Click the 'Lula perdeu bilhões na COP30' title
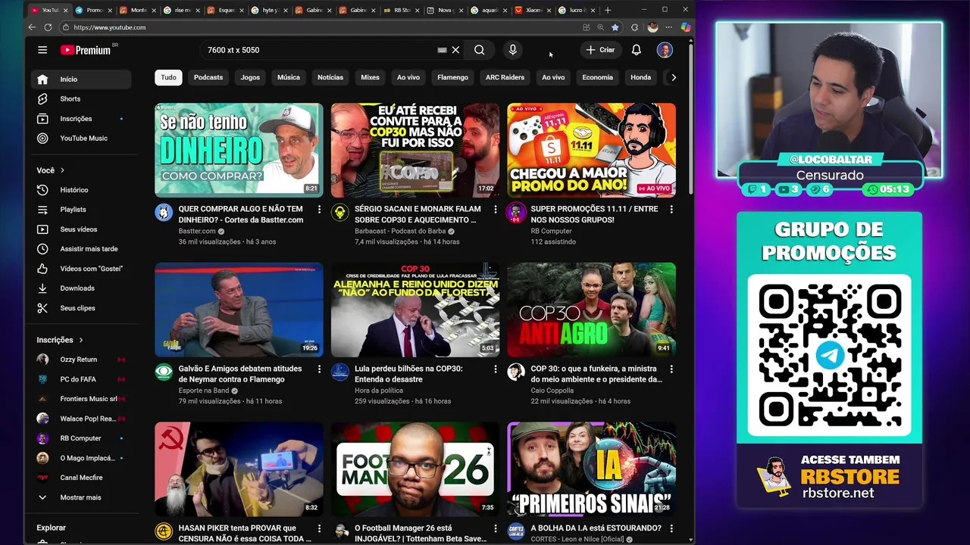This screenshot has height=545, width=970. click(x=408, y=374)
